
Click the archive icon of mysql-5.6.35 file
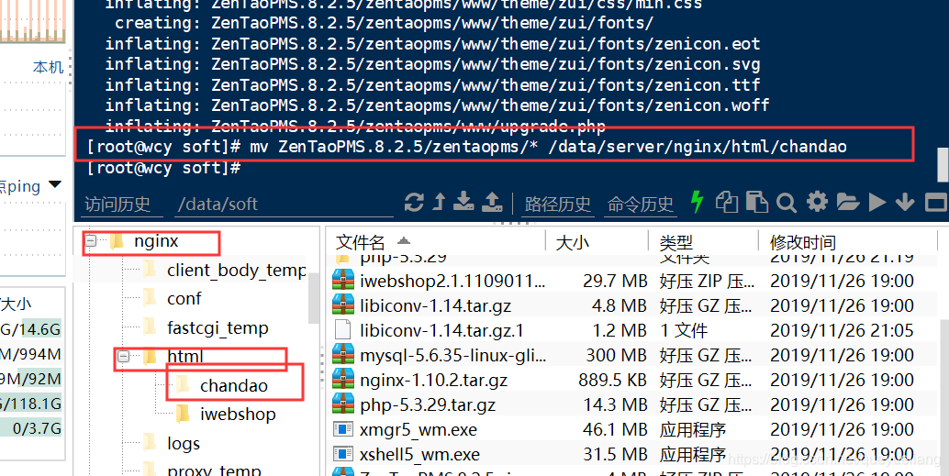tap(343, 354)
